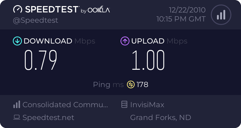Image resolution: width=241 pixels, height=128 pixels.
Task: Select the 0.79 download speed value
Action: pyautogui.click(x=41, y=60)
